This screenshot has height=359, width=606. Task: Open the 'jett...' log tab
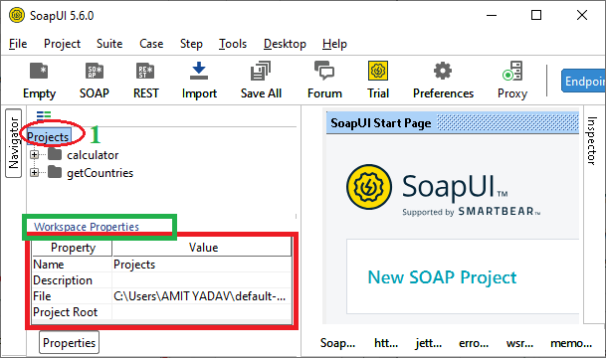click(x=428, y=343)
